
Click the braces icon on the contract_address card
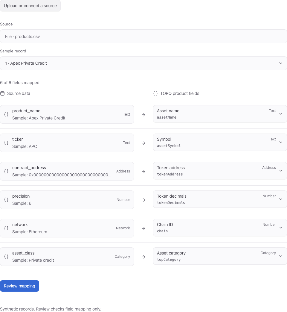click(x=6, y=171)
